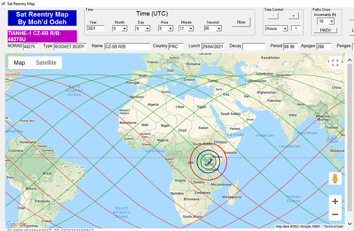The image size is (354, 231).
Task: Open the Minute dropdown in Time
Action: click(x=191, y=29)
